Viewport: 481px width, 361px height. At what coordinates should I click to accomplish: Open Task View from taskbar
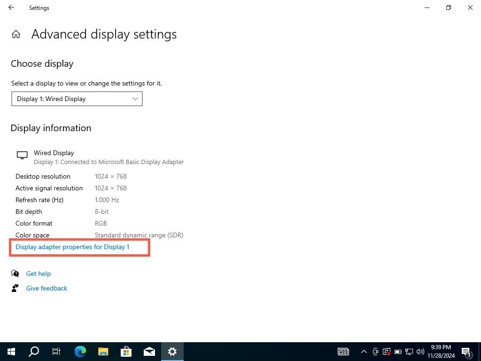[x=56, y=352]
